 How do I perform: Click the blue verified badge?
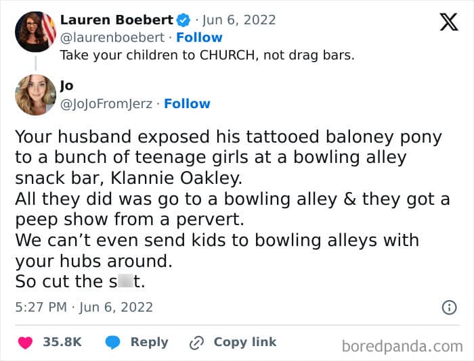coord(184,20)
